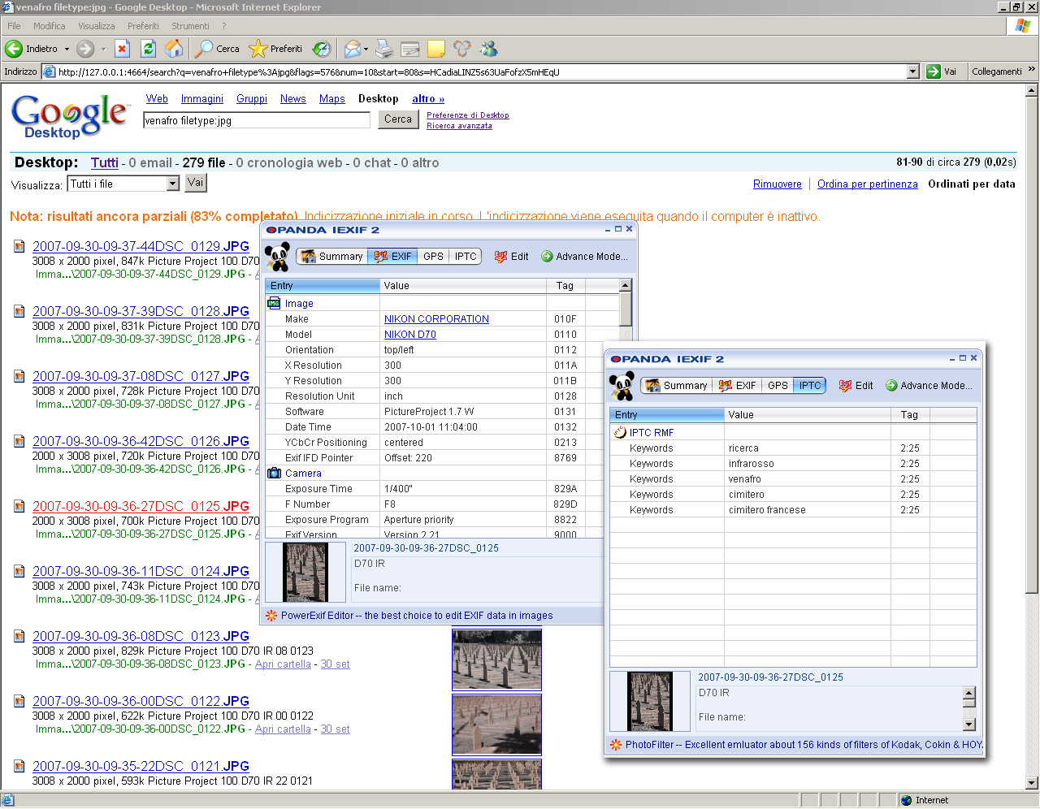
Task: Click the Cerca search button
Action: 398,119
